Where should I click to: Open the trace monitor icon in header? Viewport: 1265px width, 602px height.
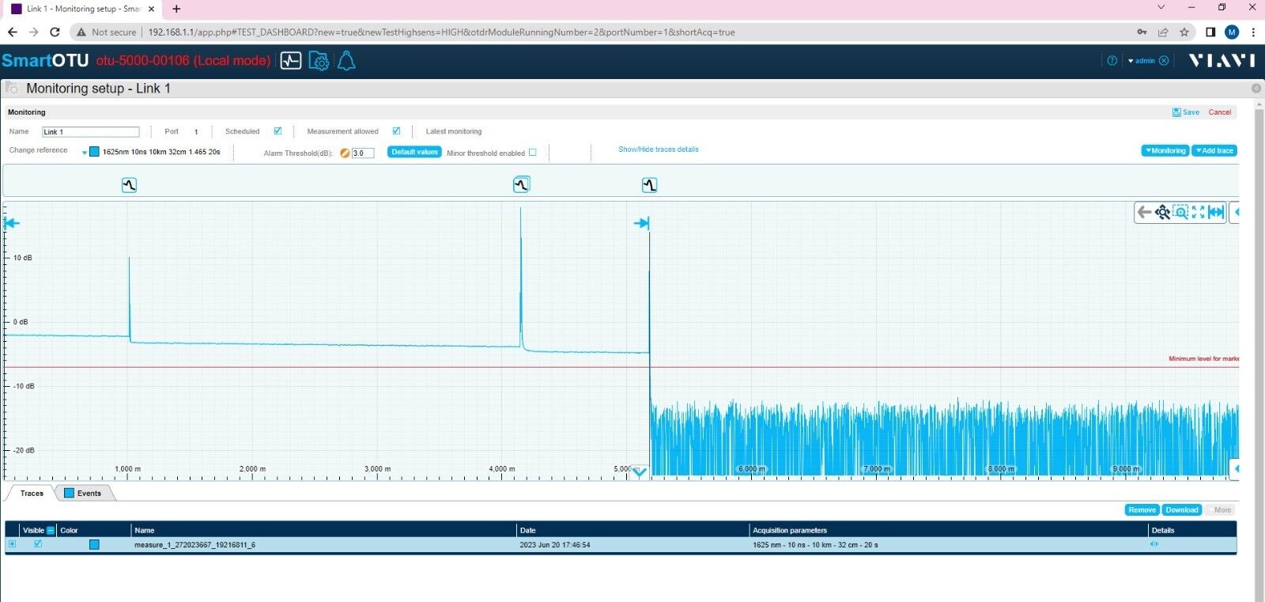tap(291, 61)
